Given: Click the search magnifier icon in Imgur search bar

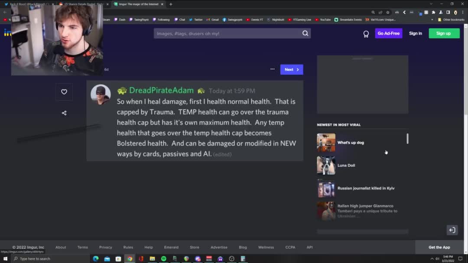Looking at the screenshot, I should tap(305, 33).
